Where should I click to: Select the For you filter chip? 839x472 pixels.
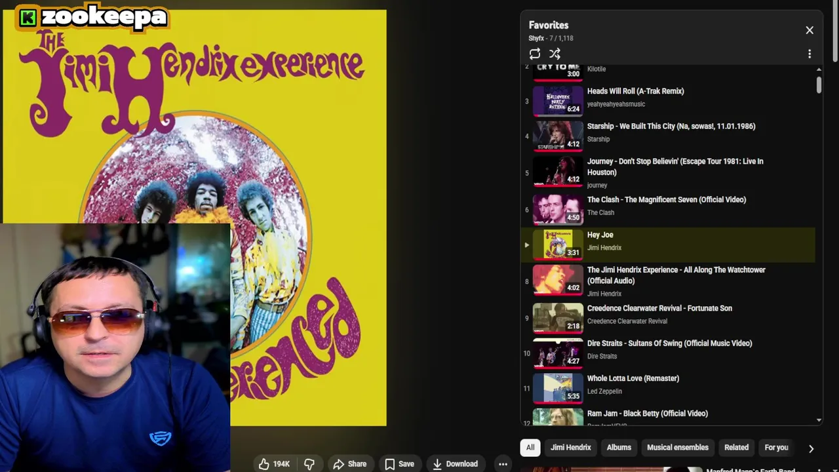click(x=776, y=447)
